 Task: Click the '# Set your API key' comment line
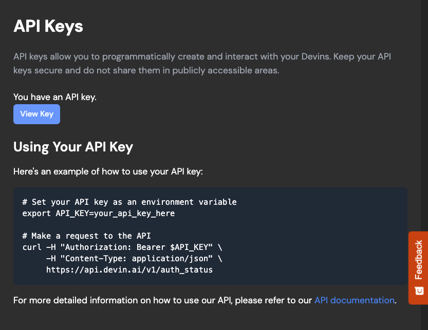[x=129, y=202]
